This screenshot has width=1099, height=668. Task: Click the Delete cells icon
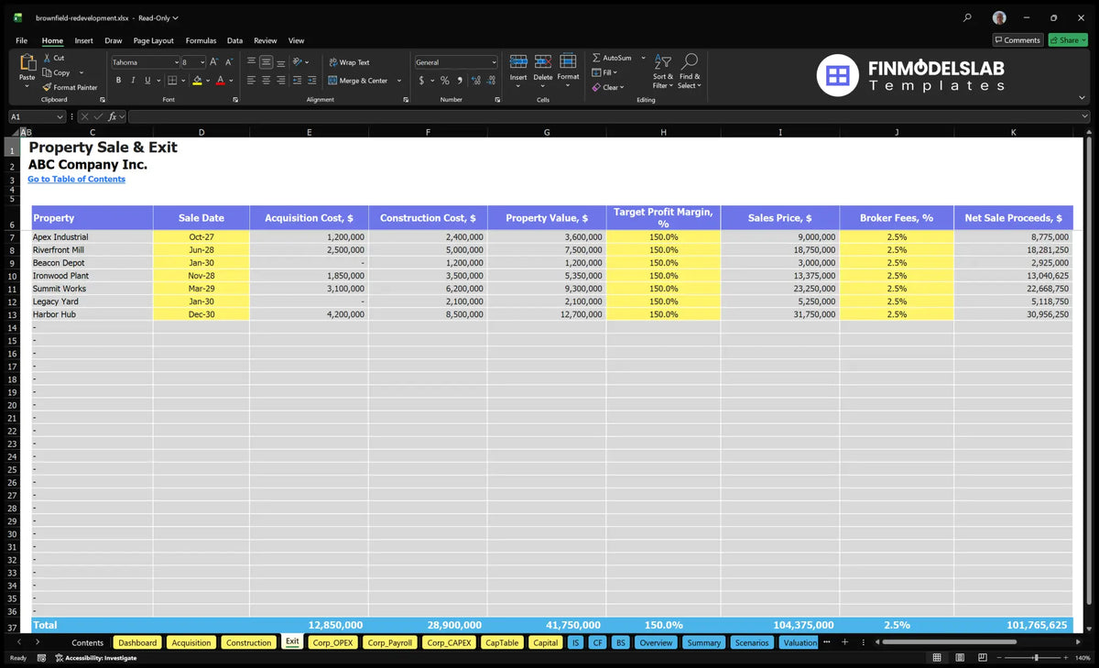coord(543,61)
